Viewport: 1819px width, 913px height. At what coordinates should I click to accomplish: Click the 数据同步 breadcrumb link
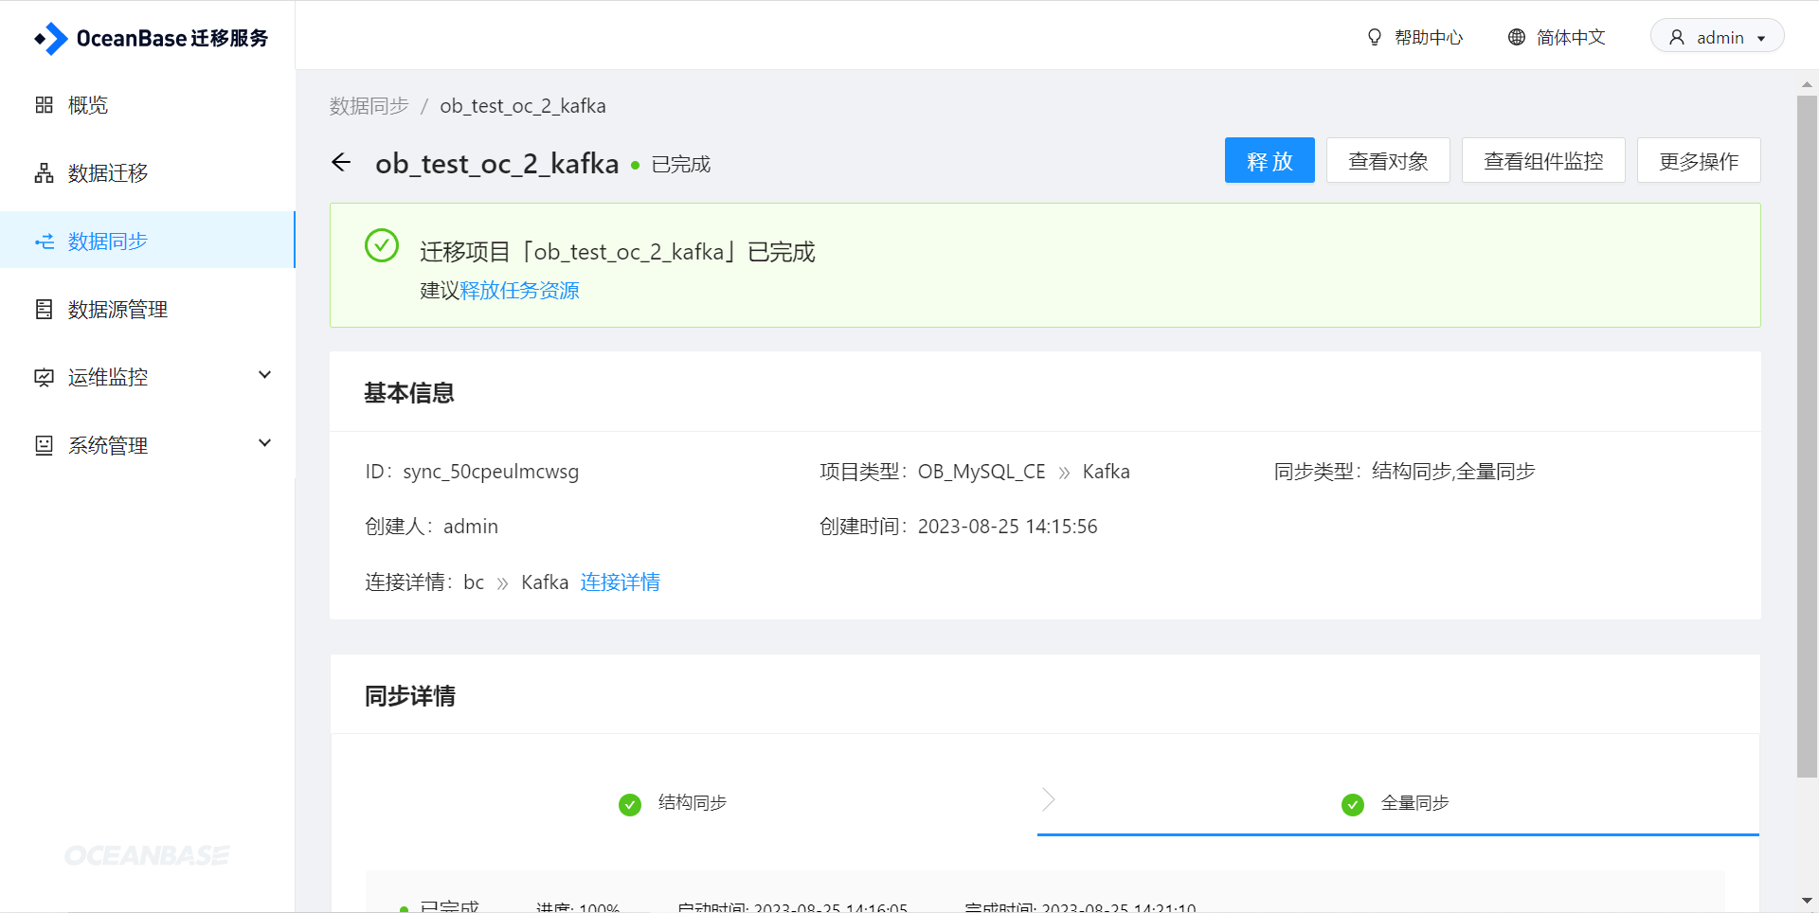tap(369, 106)
